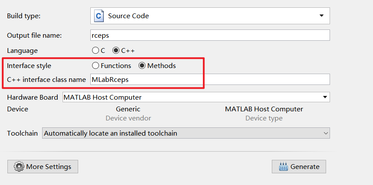373x185 pixels.
Task: Click the Output file name field
Action: [x=209, y=35]
